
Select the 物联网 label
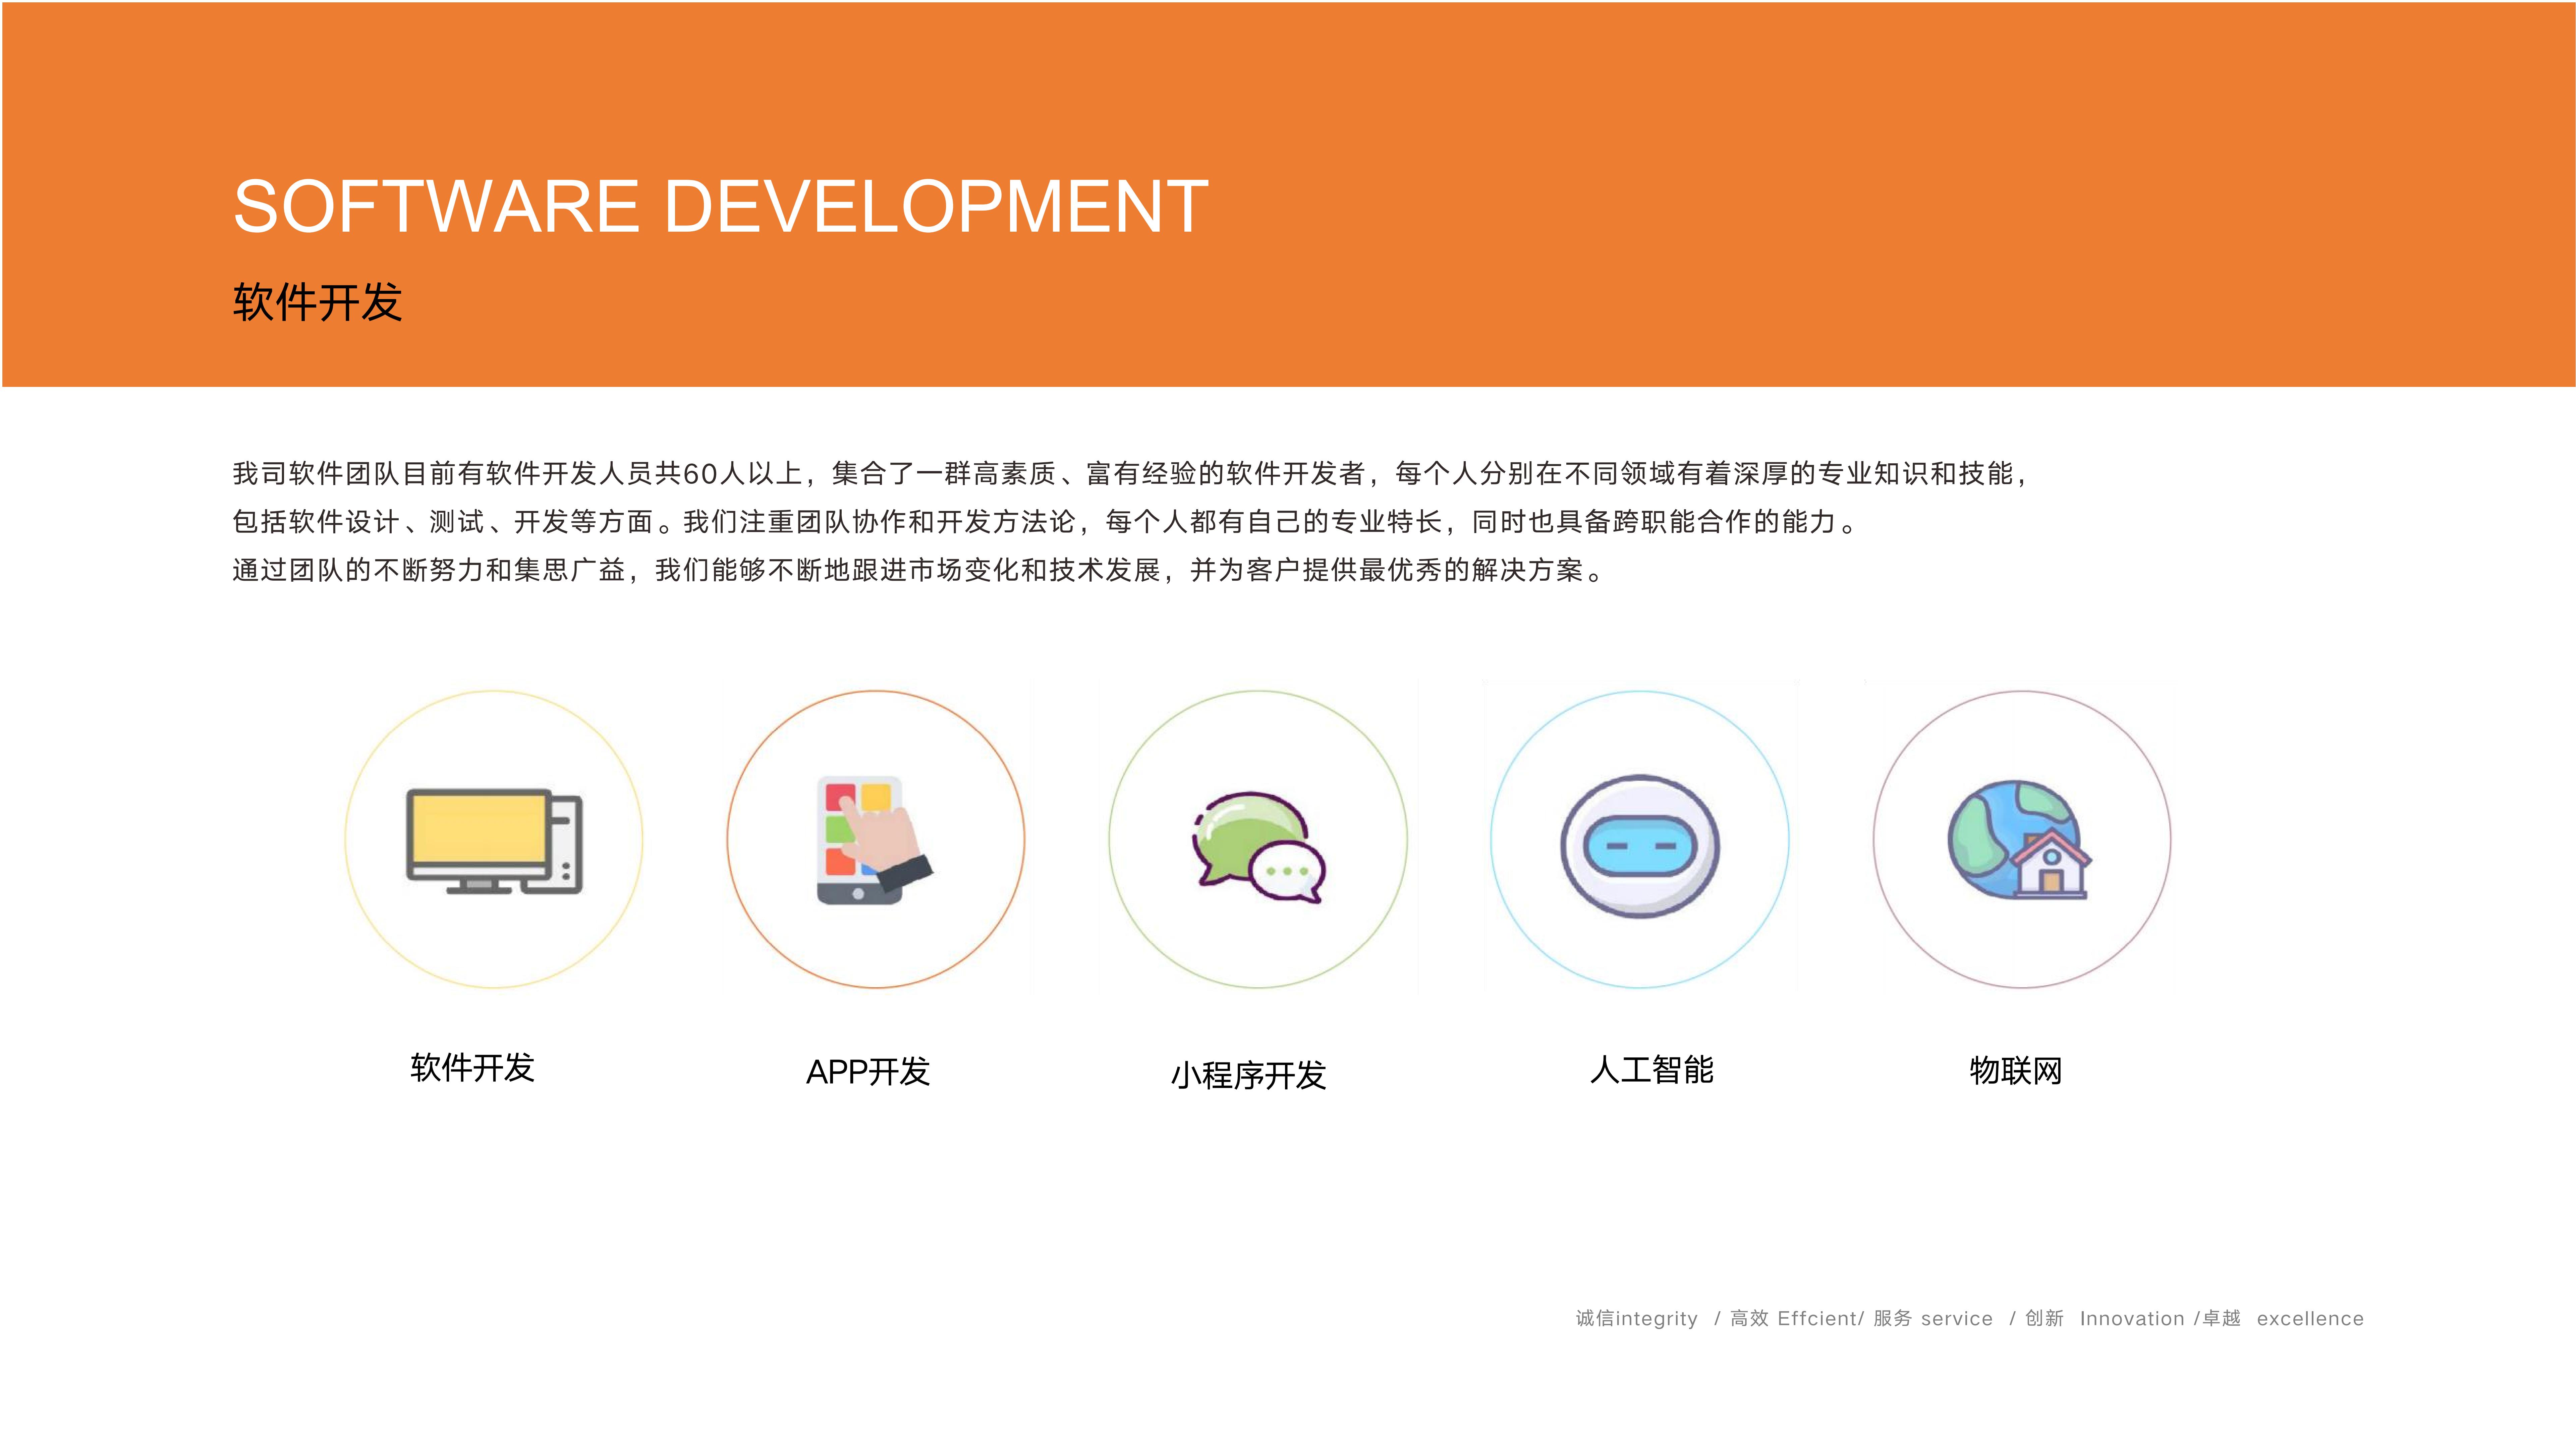coord(2015,1070)
